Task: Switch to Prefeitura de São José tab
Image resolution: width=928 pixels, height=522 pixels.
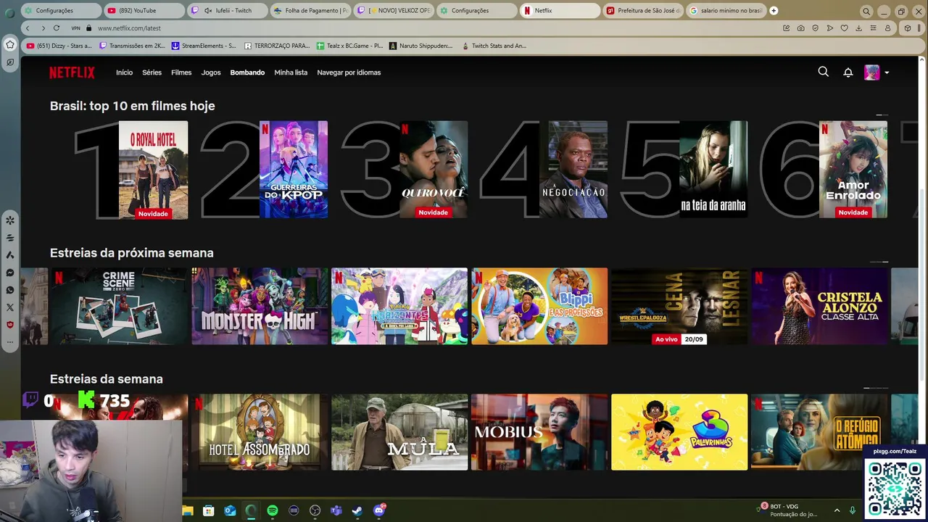Action: pos(644,10)
